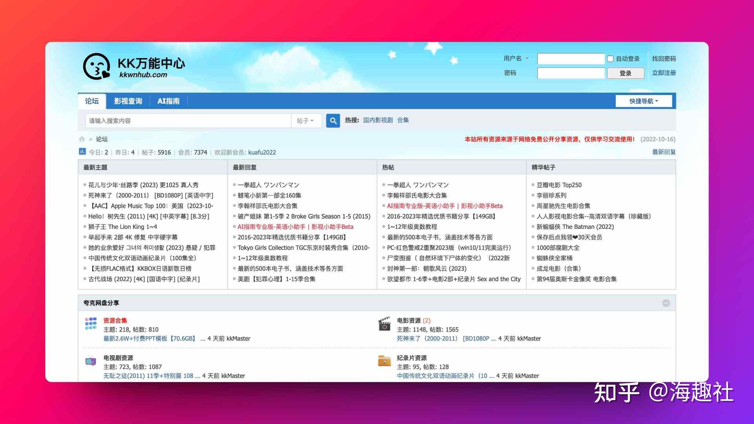Screen dimensions: 754x424
Task: Toggle the 自动登录 checkbox
Action: coord(611,58)
